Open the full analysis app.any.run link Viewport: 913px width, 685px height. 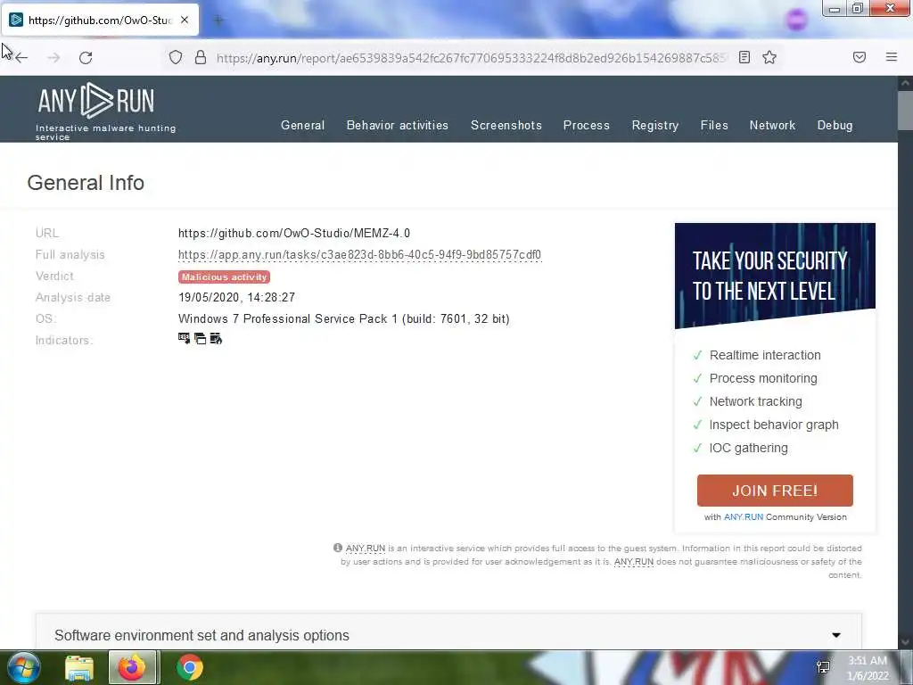360,254
